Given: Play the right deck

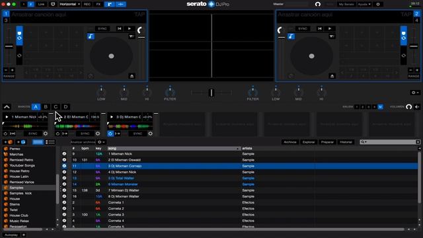Looking at the screenshot, I should (x=330, y=28).
